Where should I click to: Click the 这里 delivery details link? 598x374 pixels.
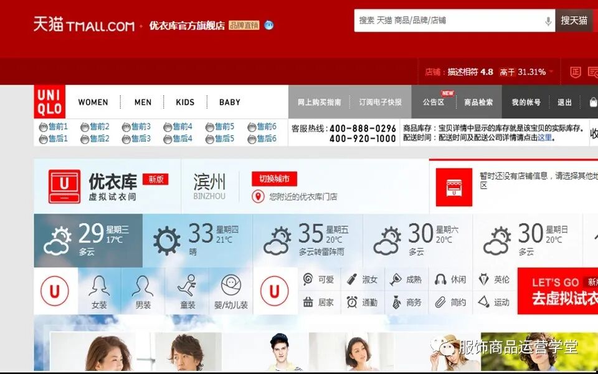pos(544,138)
